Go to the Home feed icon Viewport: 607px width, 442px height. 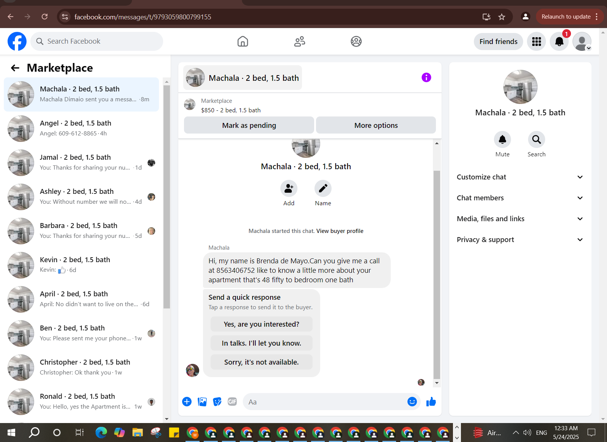click(x=243, y=41)
